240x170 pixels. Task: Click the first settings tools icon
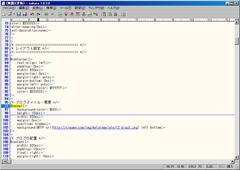point(103,14)
